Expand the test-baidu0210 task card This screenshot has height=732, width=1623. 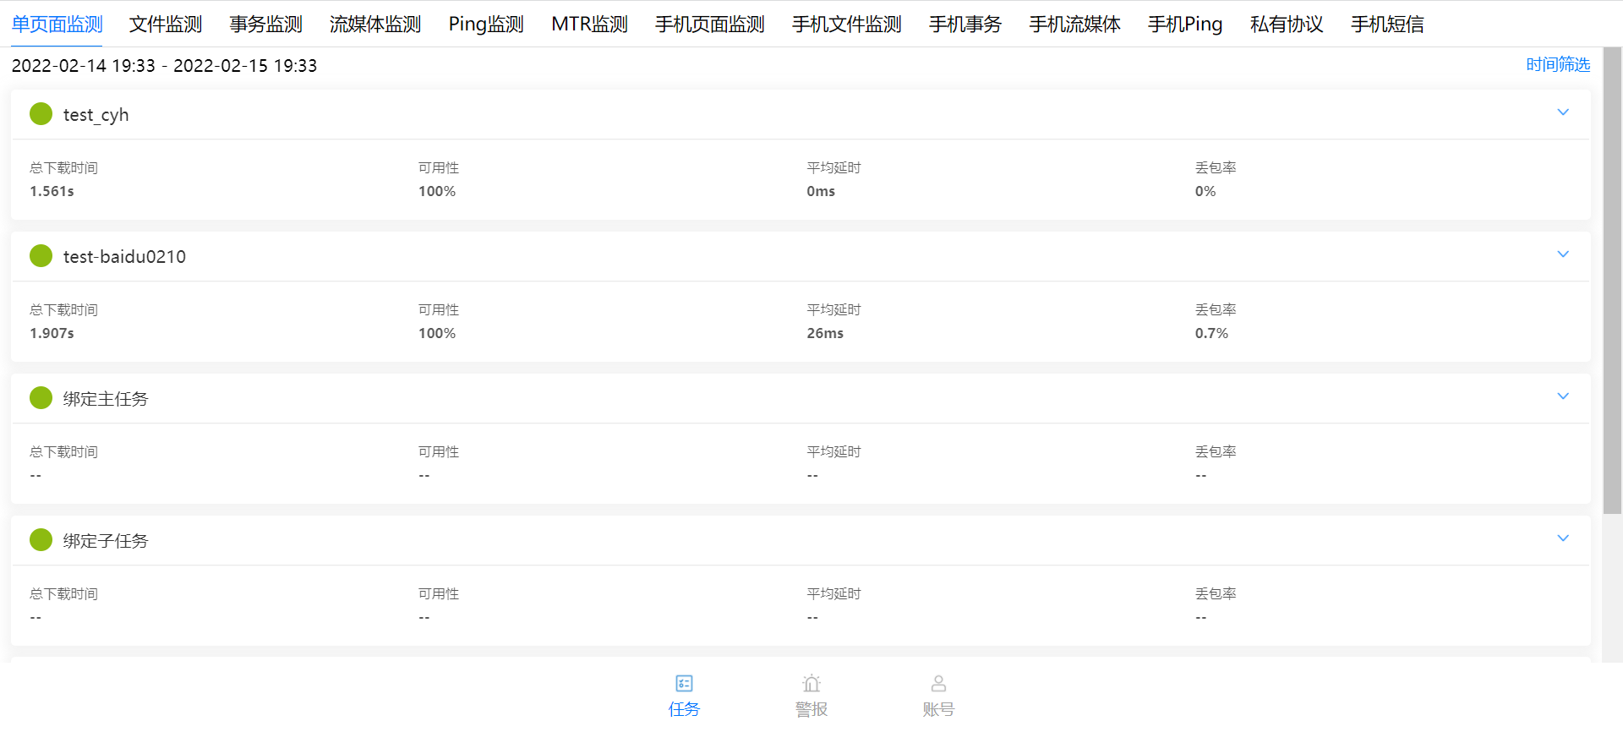tap(1563, 254)
